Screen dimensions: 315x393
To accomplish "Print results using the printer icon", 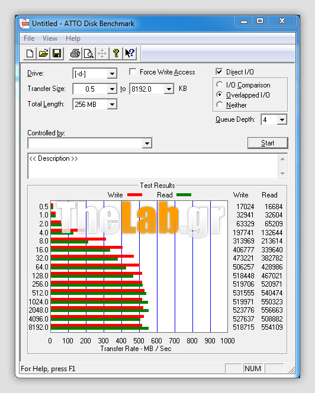I will pyautogui.click(x=75, y=53).
